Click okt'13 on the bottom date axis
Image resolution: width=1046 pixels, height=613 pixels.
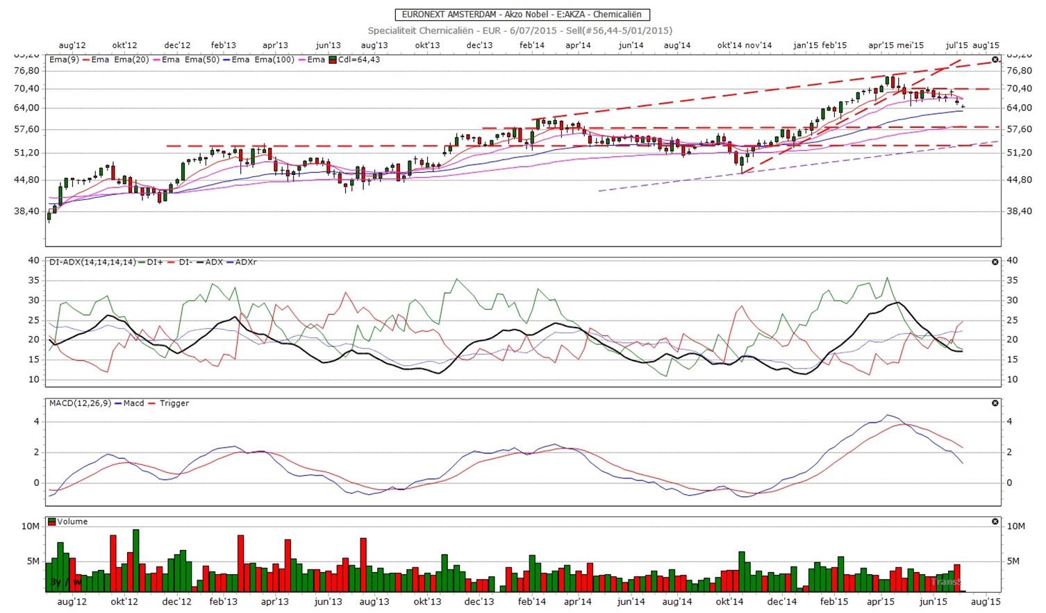pyautogui.click(x=427, y=602)
